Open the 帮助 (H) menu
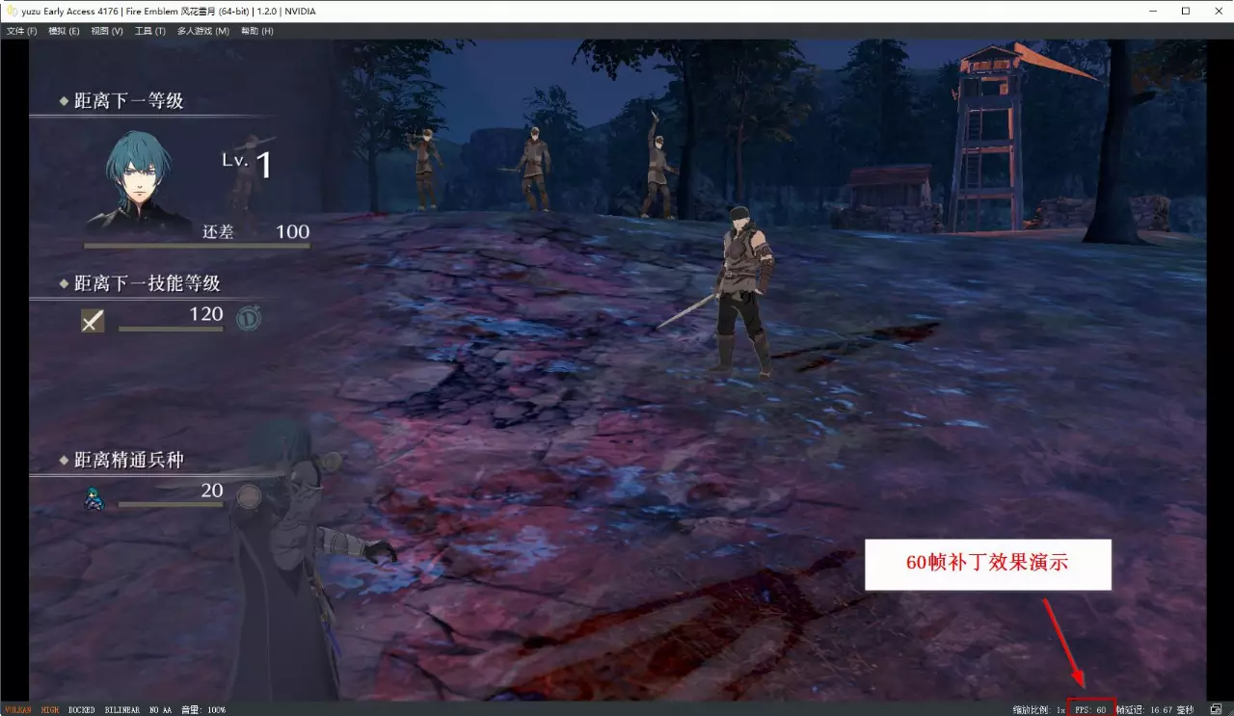1234x716 pixels. [x=256, y=31]
